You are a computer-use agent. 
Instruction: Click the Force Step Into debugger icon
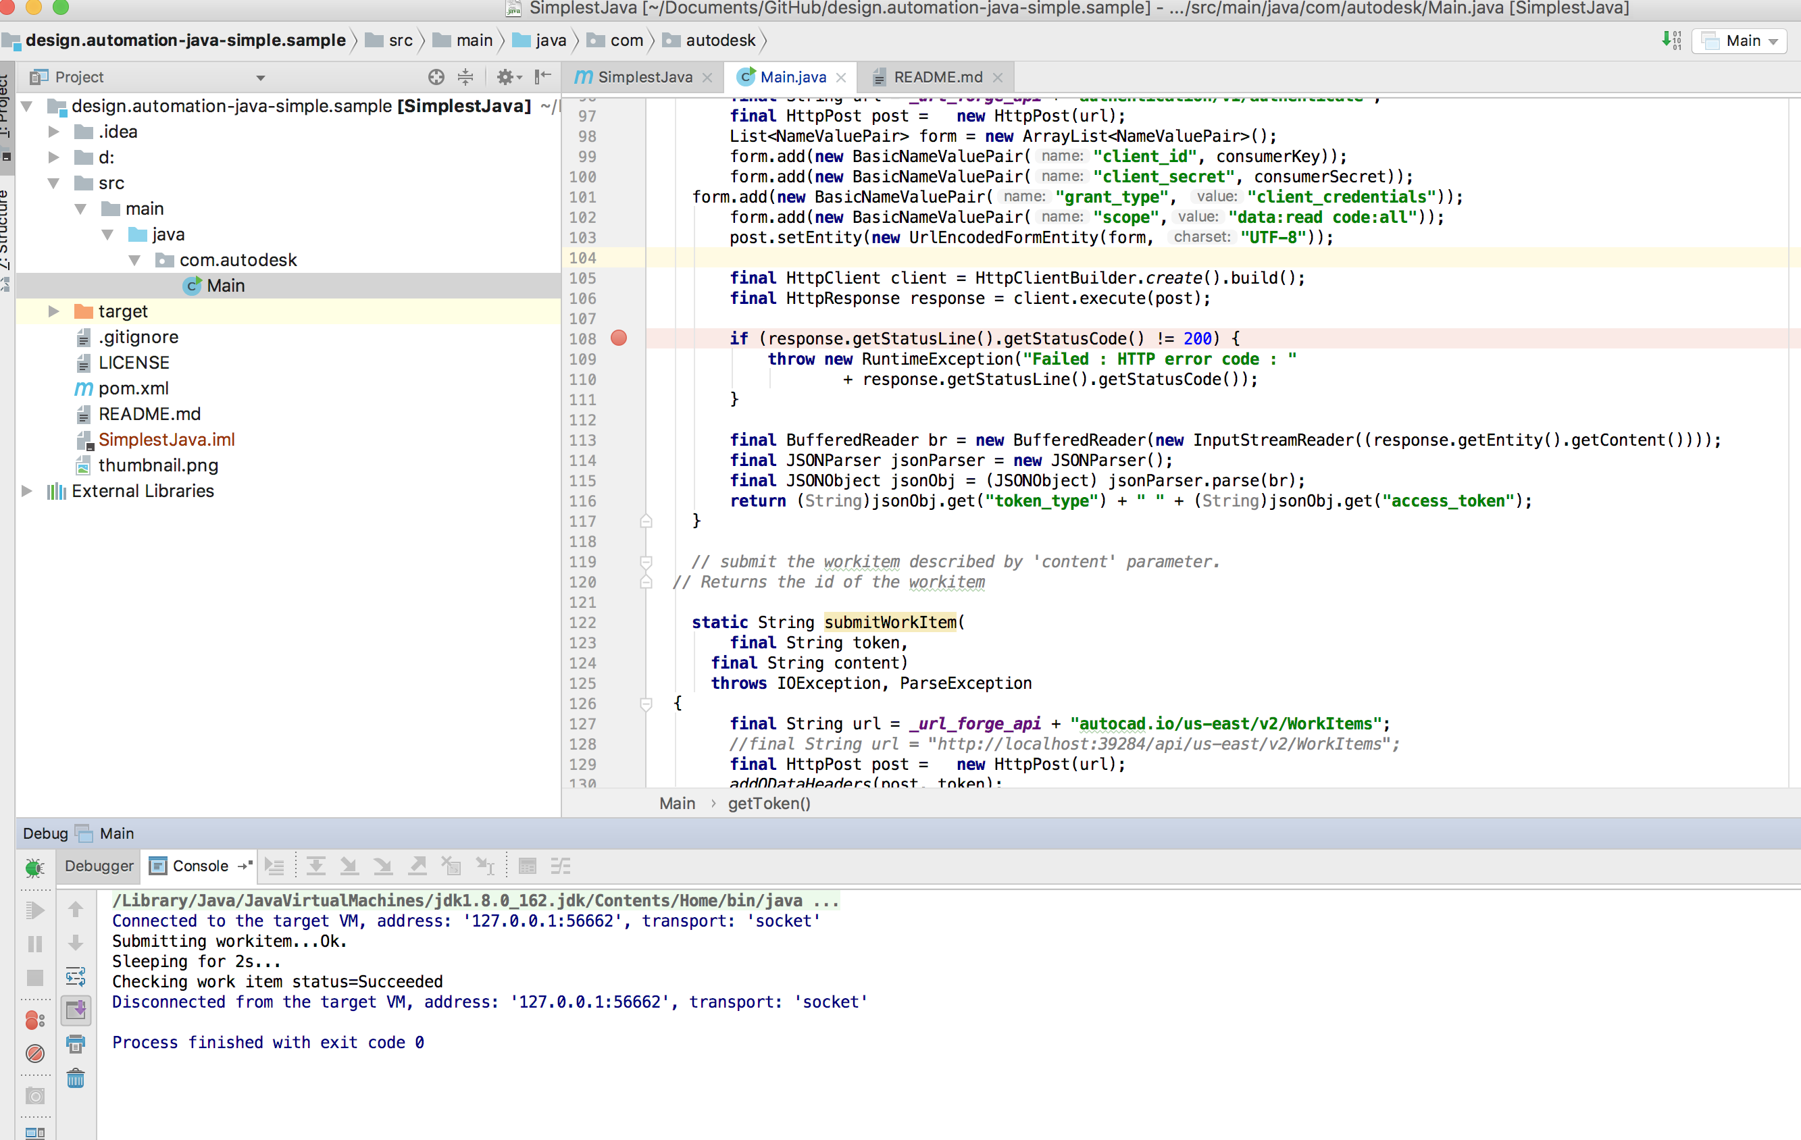point(383,866)
